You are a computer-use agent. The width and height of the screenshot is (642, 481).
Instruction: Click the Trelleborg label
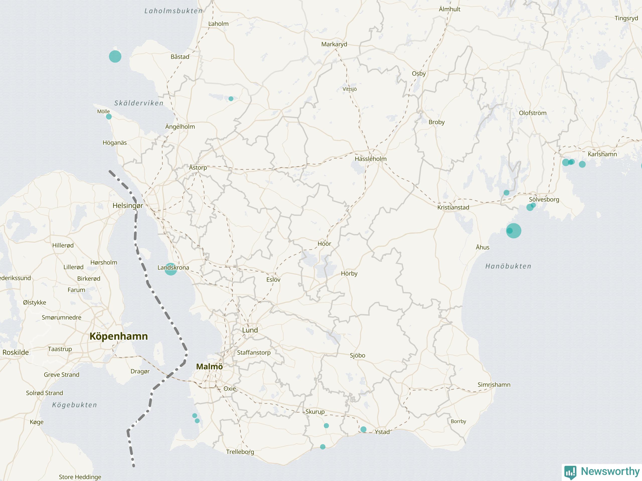(x=240, y=452)
